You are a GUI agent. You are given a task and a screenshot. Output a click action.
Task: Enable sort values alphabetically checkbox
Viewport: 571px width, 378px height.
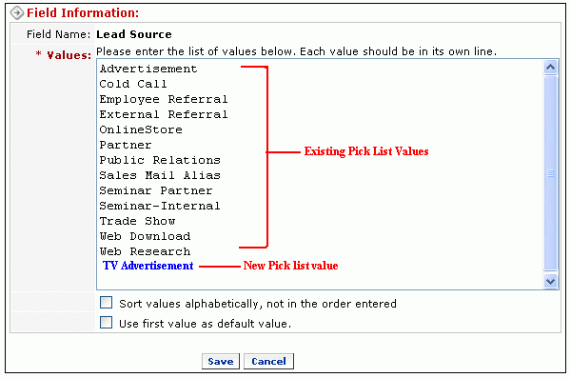tap(106, 303)
